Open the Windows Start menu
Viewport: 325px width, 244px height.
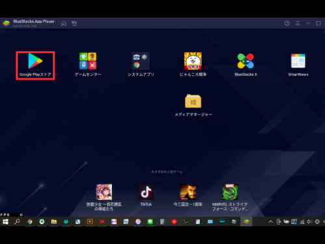[x=5, y=222]
